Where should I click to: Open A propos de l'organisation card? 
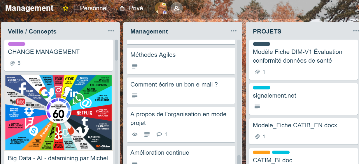181,125
